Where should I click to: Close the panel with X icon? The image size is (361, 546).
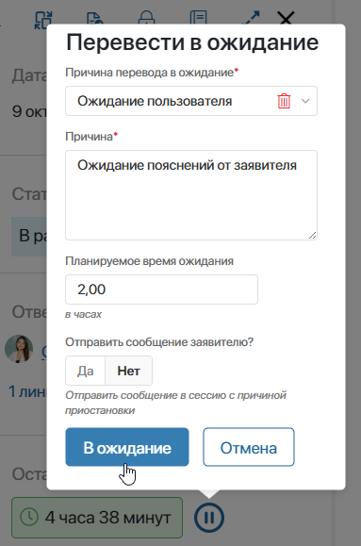(x=286, y=17)
